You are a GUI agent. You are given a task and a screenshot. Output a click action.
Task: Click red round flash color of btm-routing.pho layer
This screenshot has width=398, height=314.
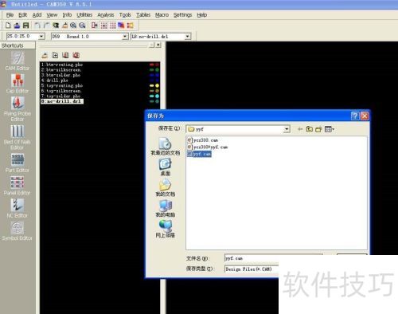(157, 65)
